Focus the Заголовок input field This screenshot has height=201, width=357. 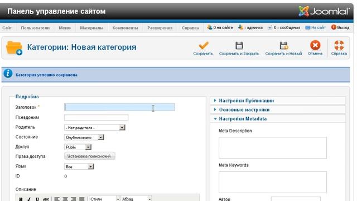119,107
